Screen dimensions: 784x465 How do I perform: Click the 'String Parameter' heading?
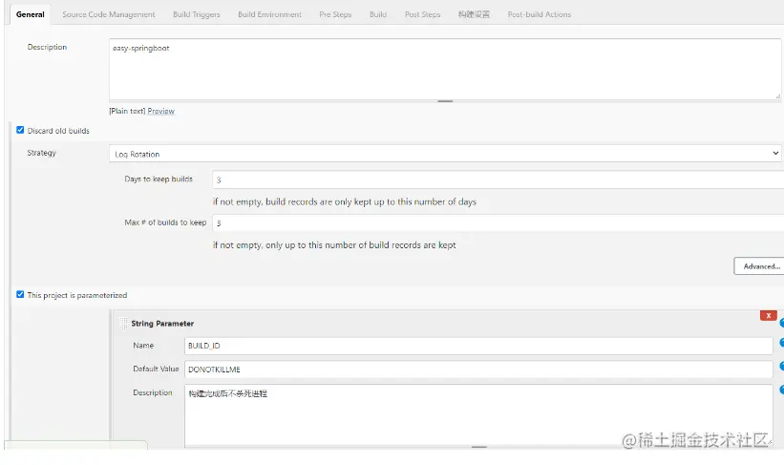click(x=162, y=324)
